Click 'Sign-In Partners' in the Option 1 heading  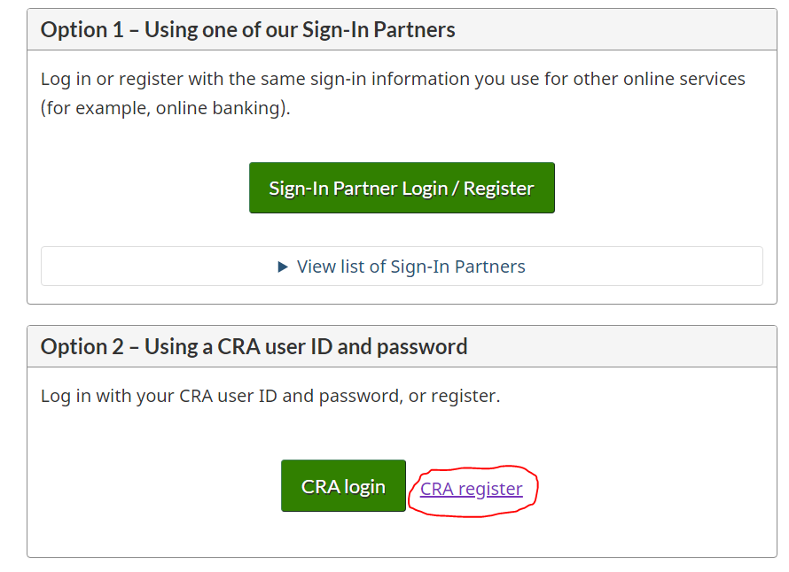coord(379,29)
